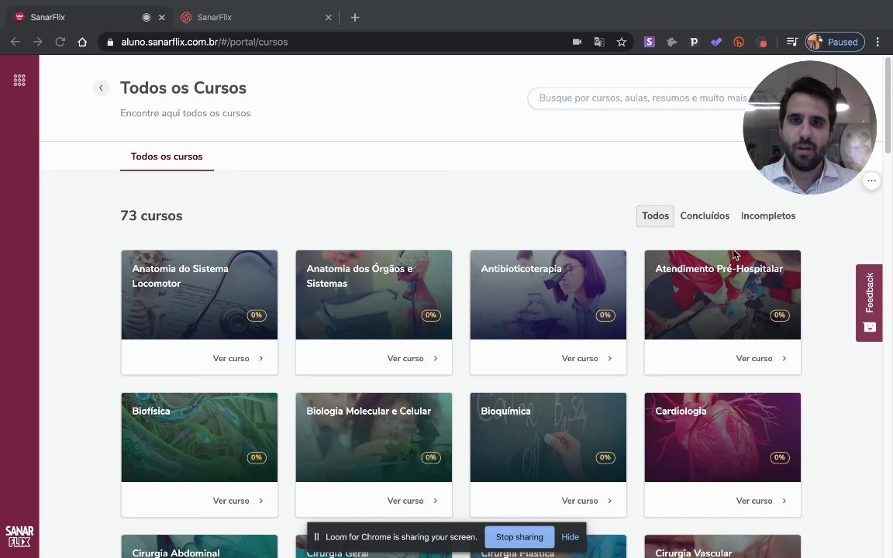Click the 0% progress badge on Biofísica

pos(257,457)
